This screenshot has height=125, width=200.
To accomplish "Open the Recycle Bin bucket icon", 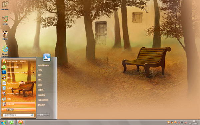I will 5,35.
